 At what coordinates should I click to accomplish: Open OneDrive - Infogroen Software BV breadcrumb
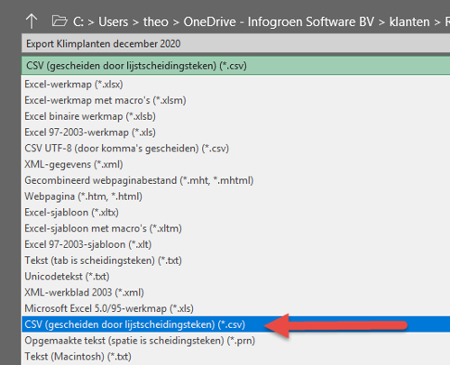pos(279,22)
